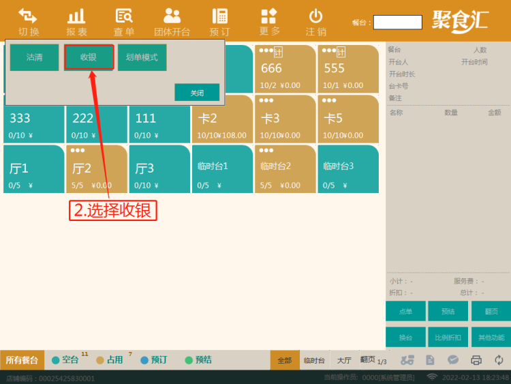Image resolution: width=511 pixels, height=384 pixels.
Task: Select table 厅3
Action: pyautogui.click(x=159, y=169)
